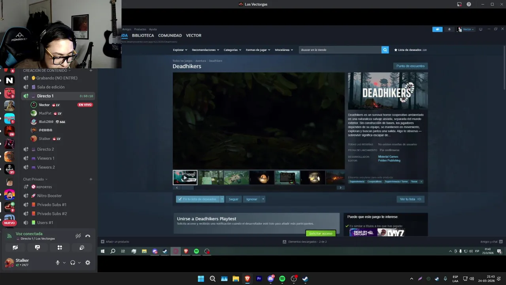This screenshot has height=285, width=506.
Task: Join the Viewers 1 voice channel
Action: [x=58, y=158]
